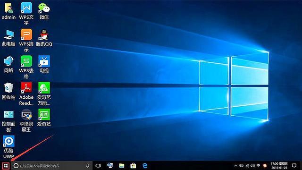Open the computer app pinned after Task View
This screenshot has height=170, width=302.
(110, 166)
